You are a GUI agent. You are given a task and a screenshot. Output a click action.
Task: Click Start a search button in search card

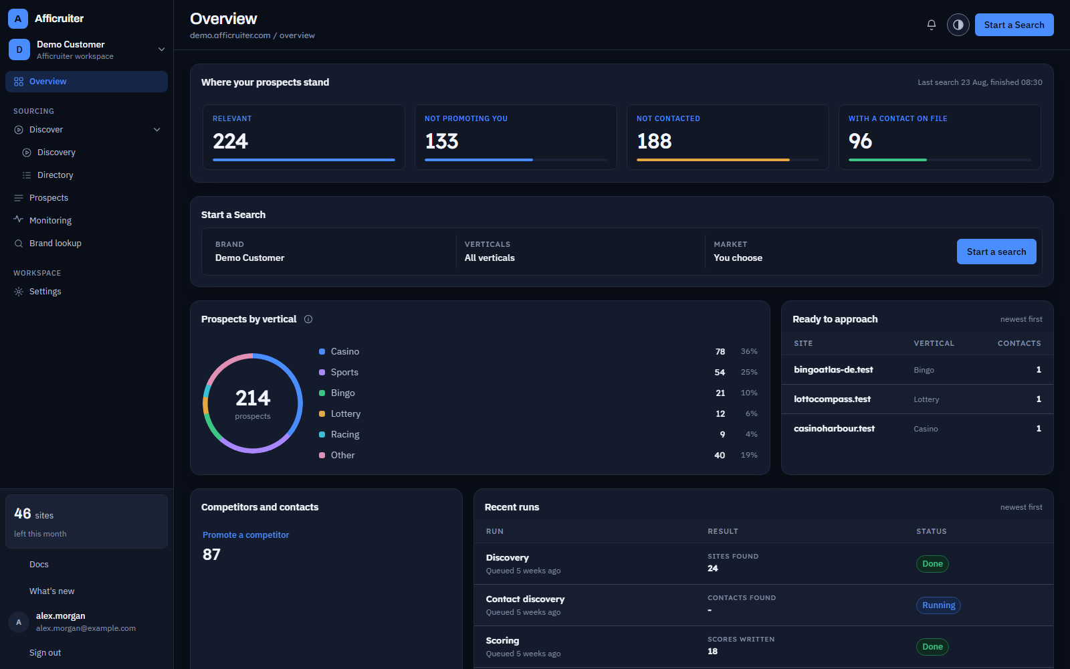pyautogui.click(x=996, y=252)
